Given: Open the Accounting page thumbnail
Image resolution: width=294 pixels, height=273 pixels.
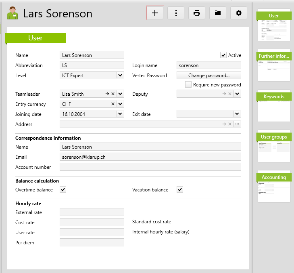Looking at the screenshot, I should tap(274, 186).
